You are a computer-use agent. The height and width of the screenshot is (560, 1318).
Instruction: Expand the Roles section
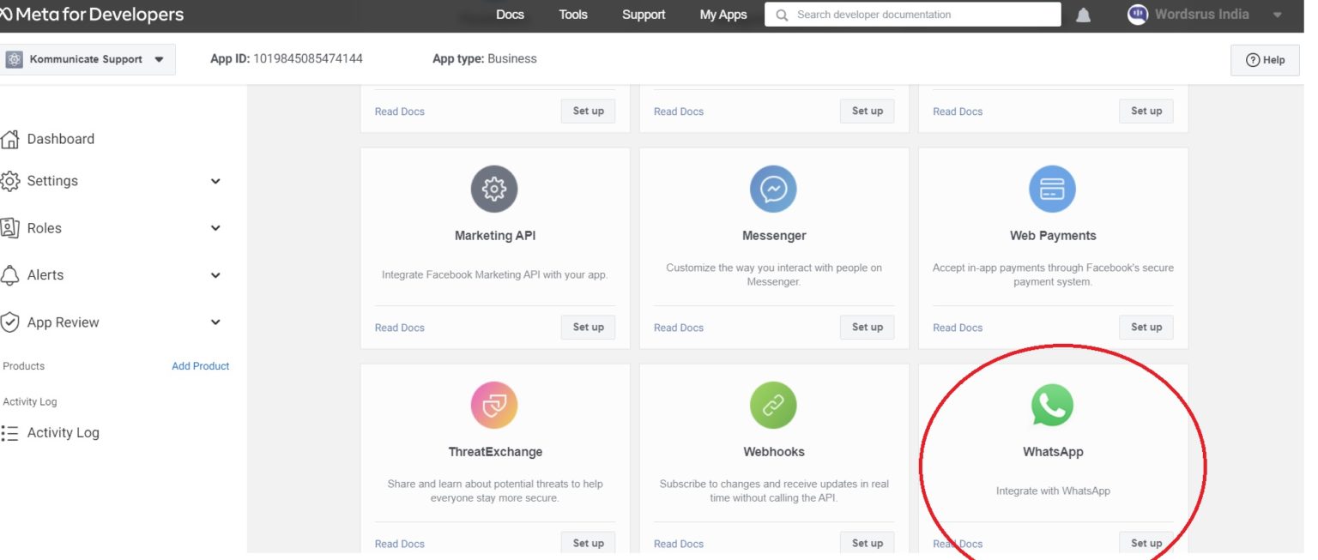[216, 228]
